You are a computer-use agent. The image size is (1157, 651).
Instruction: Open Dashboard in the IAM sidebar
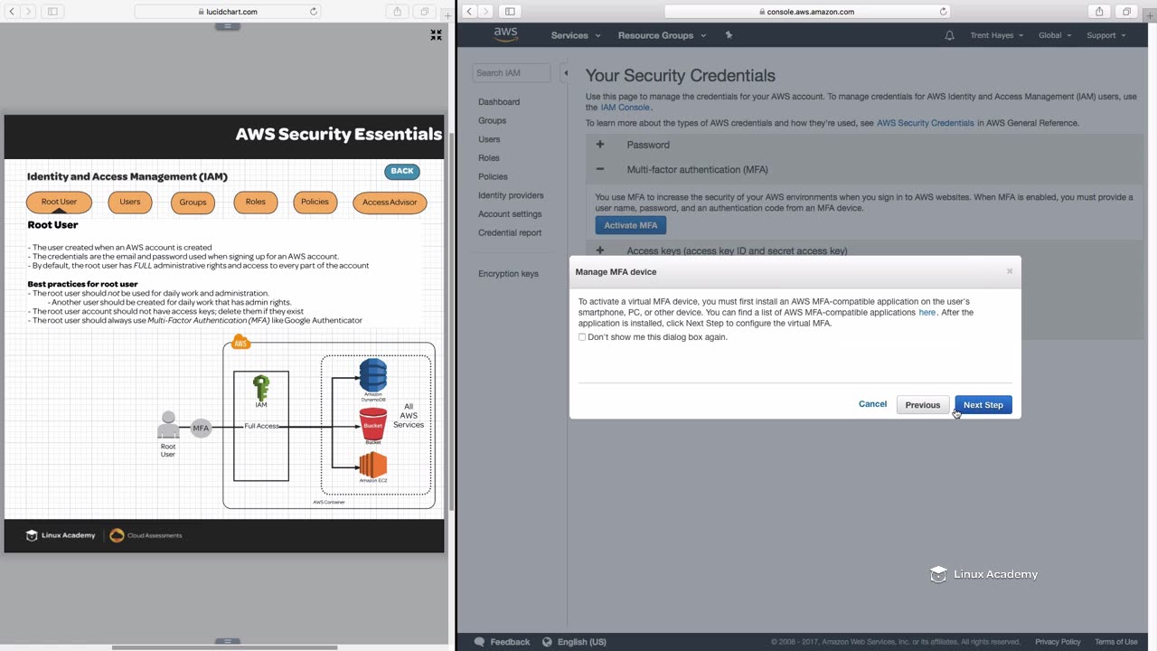[x=499, y=102]
